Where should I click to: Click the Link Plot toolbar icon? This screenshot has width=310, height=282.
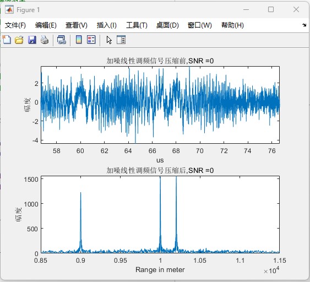pyautogui.click(x=62, y=40)
